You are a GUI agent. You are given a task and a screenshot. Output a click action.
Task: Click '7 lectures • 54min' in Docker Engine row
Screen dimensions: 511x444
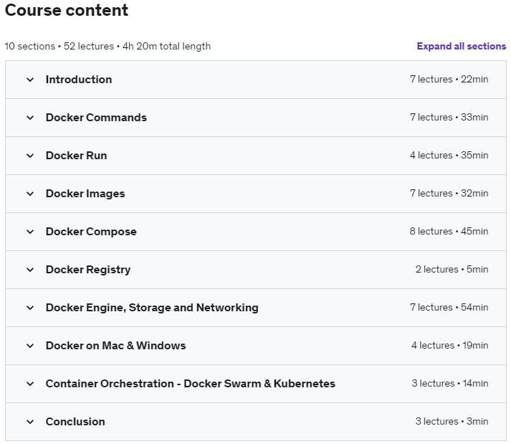tap(449, 307)
